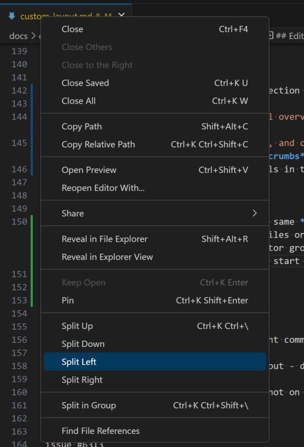
Task: Select the highlighted Split Left option
Action: [155, 362]
